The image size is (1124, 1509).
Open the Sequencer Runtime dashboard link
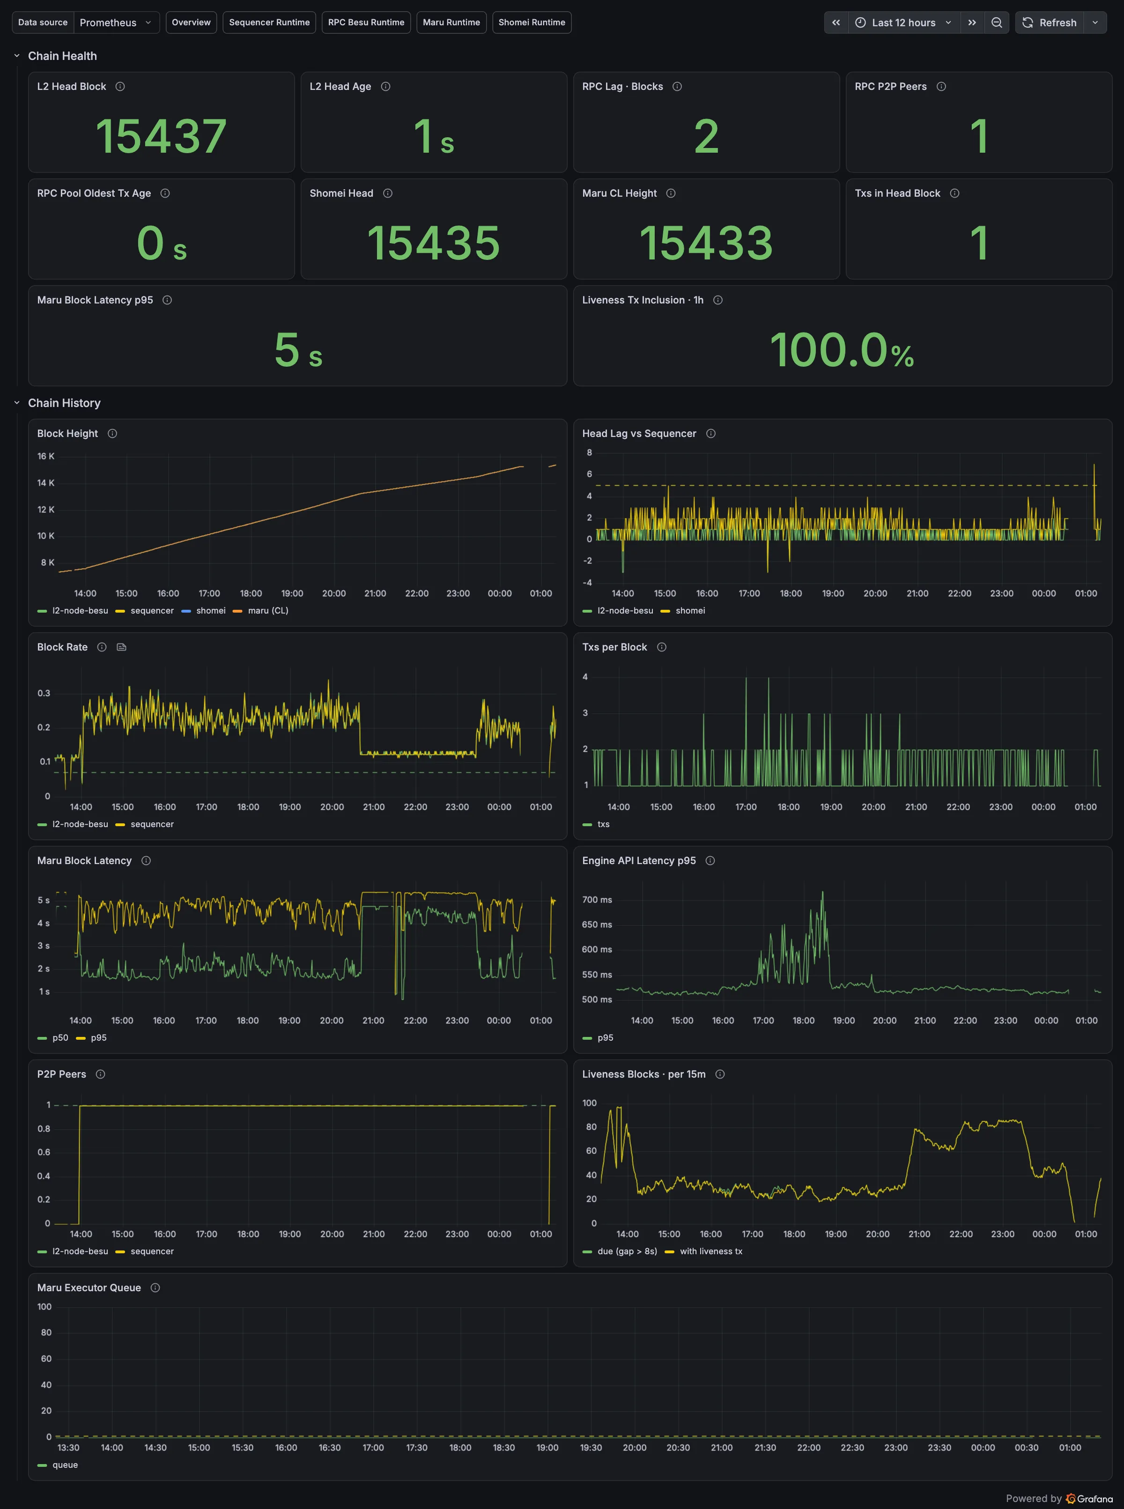click(x=269, y=22)
